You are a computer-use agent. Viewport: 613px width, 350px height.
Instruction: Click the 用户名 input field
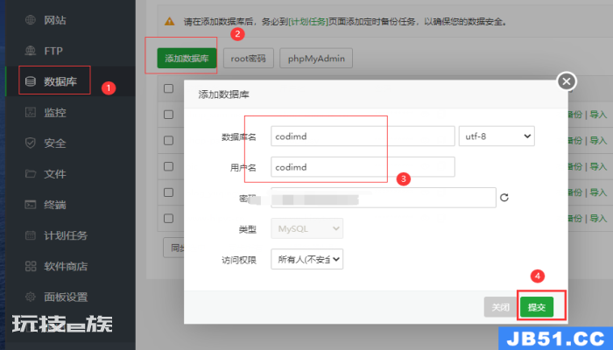363,167
